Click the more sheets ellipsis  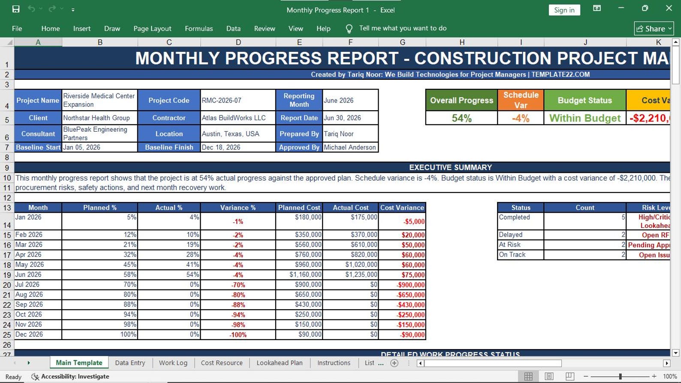pyautogui.click(x=381, y=363)
